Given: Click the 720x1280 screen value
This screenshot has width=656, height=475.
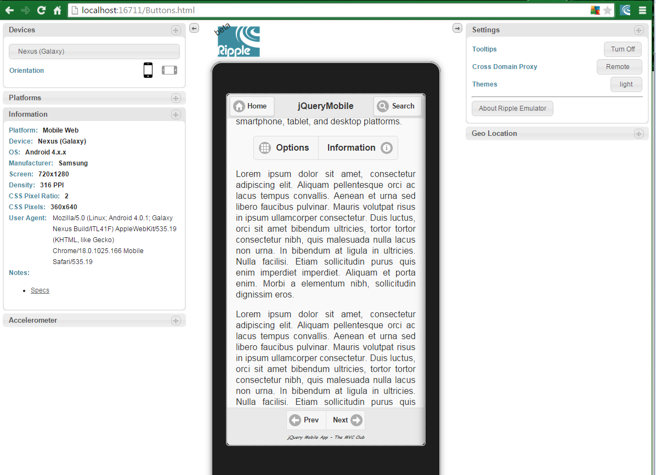Looking at the screenshot, I should click(x=54, y=174).
